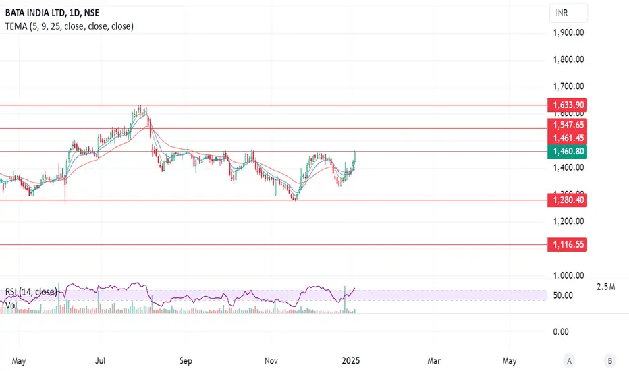Click the 1,547.65 price level label

point(567,125)
